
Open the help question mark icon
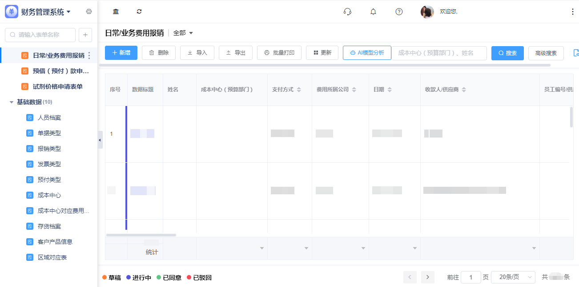coord(399,12)
